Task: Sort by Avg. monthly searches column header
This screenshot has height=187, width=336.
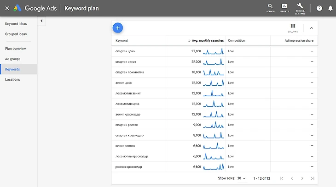Action: click(208, 41)
